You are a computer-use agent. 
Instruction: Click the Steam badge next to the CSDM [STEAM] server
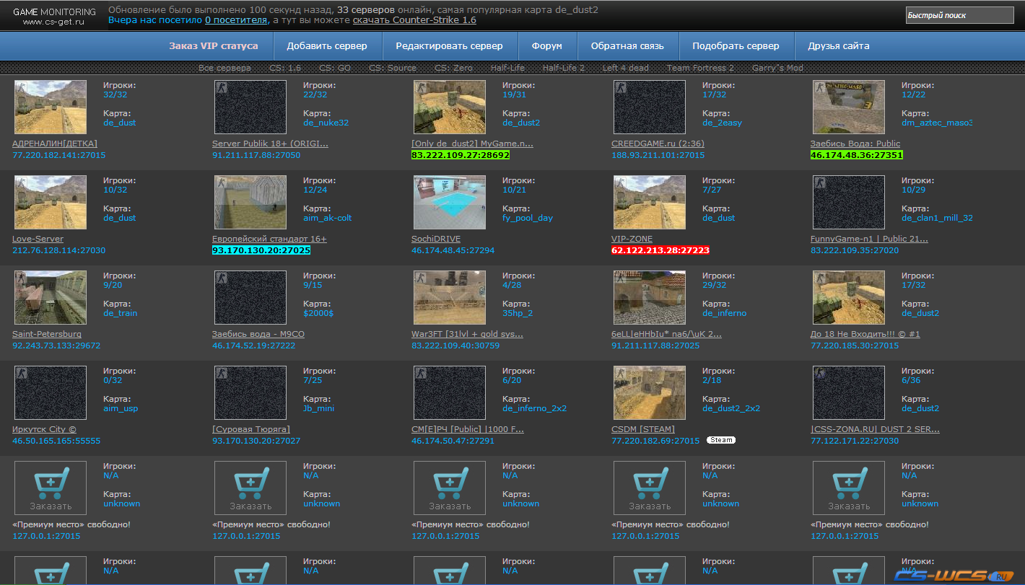pyautogui.click(x=720, y=440)
